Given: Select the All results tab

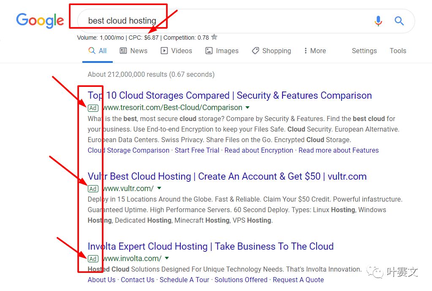Looking at the screenshot, I should [98, 51].
